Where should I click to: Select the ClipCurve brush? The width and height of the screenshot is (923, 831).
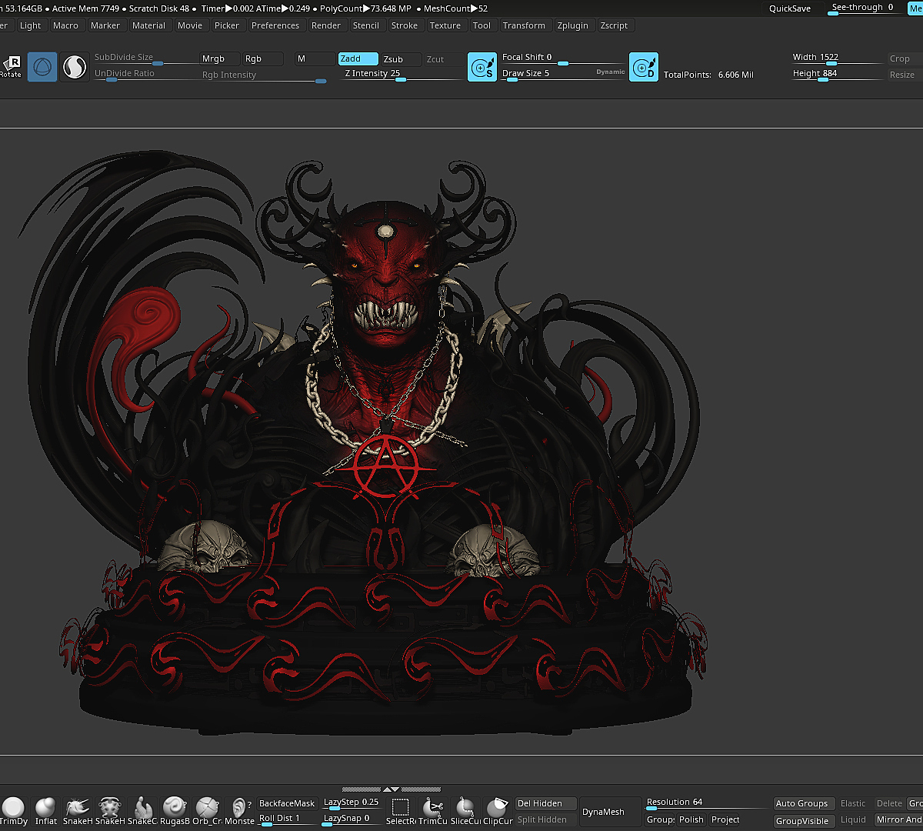click(498, 812)
